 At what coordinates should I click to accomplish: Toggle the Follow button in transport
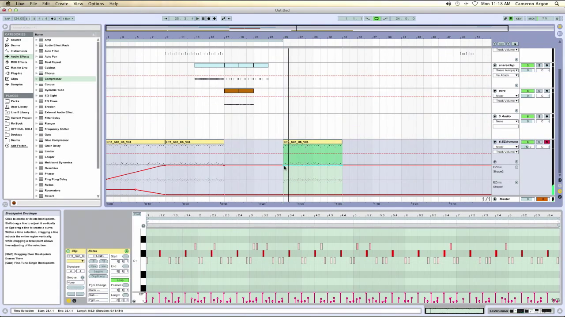(166, 18)
